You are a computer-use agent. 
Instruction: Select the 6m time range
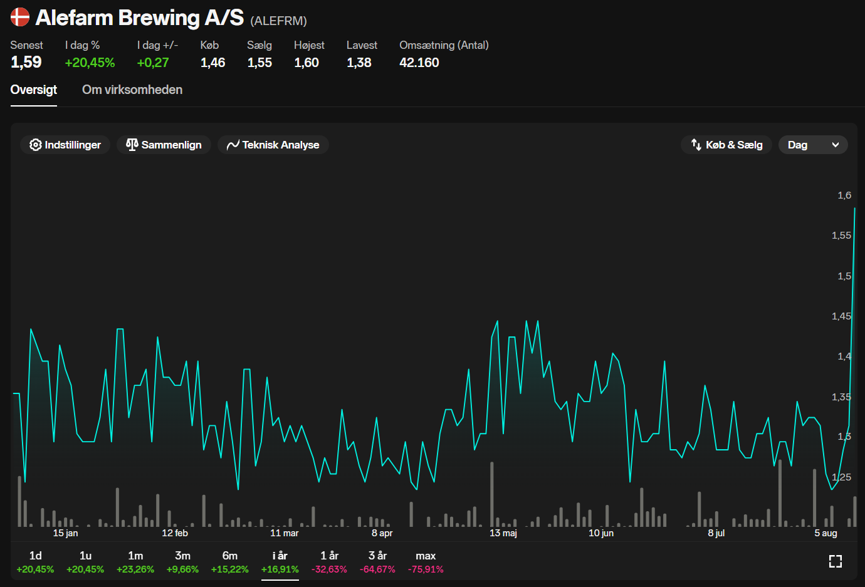230,562
